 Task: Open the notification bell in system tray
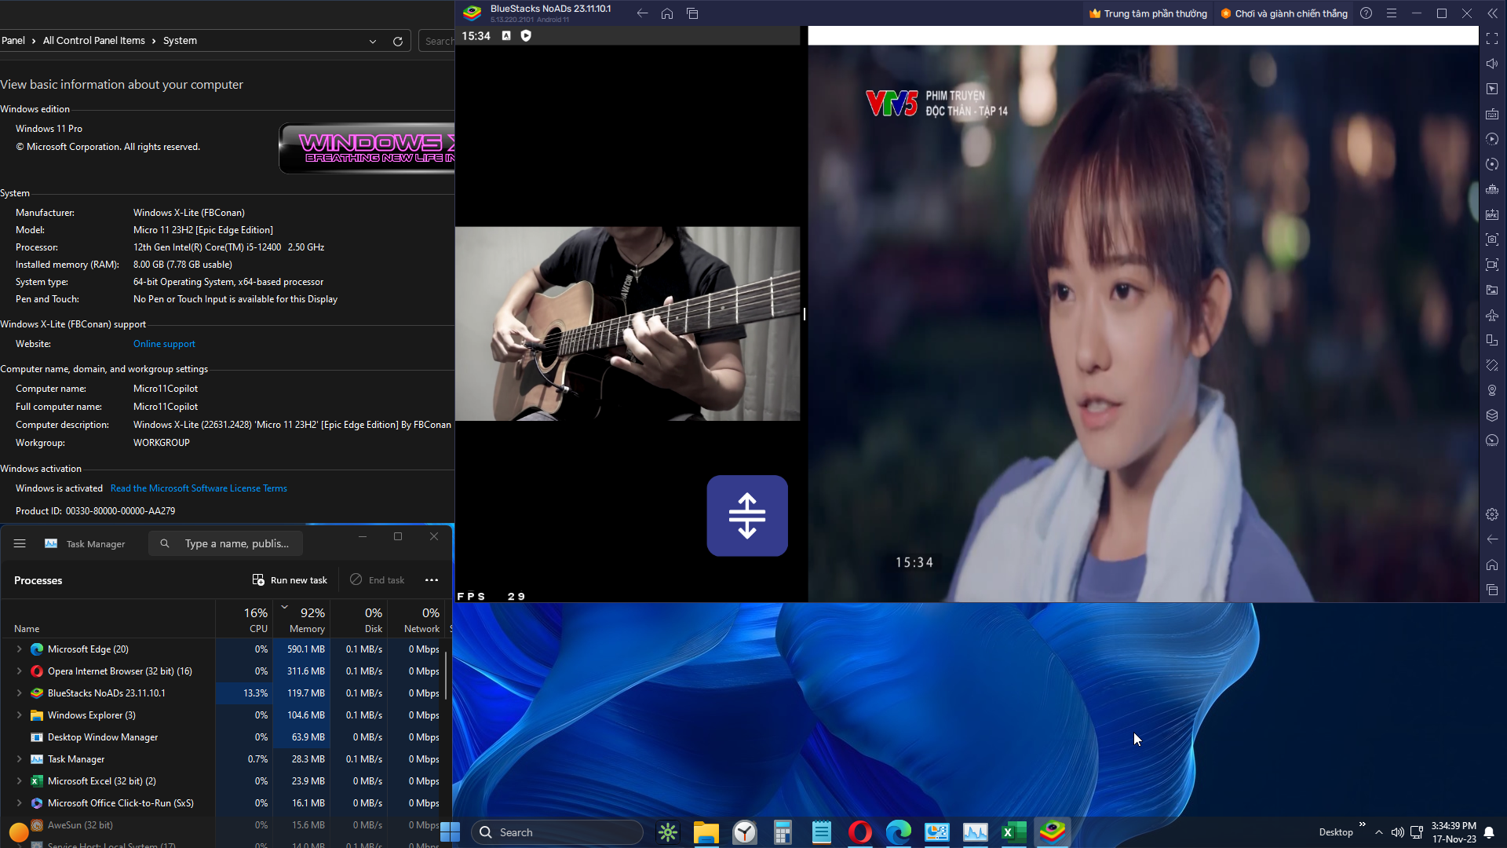coord(1489,832)
